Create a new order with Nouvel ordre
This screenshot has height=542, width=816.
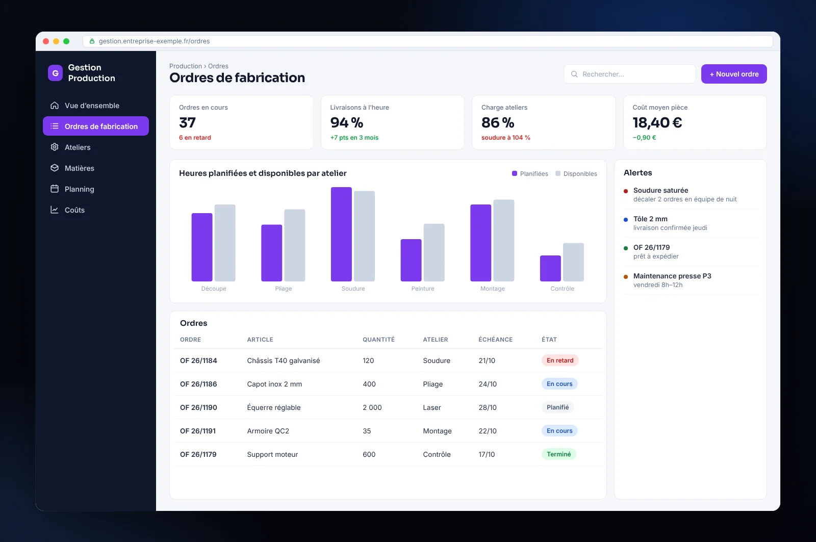point(734,74)
